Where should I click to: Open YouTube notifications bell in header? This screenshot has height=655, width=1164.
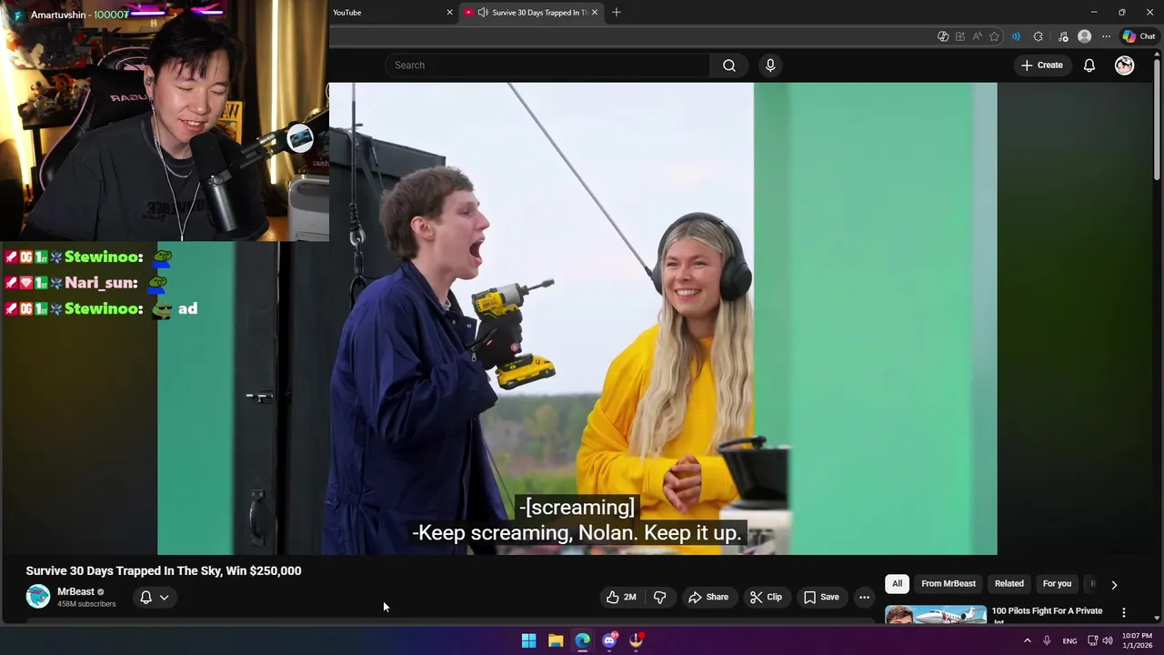click(x=1089, y=65)
